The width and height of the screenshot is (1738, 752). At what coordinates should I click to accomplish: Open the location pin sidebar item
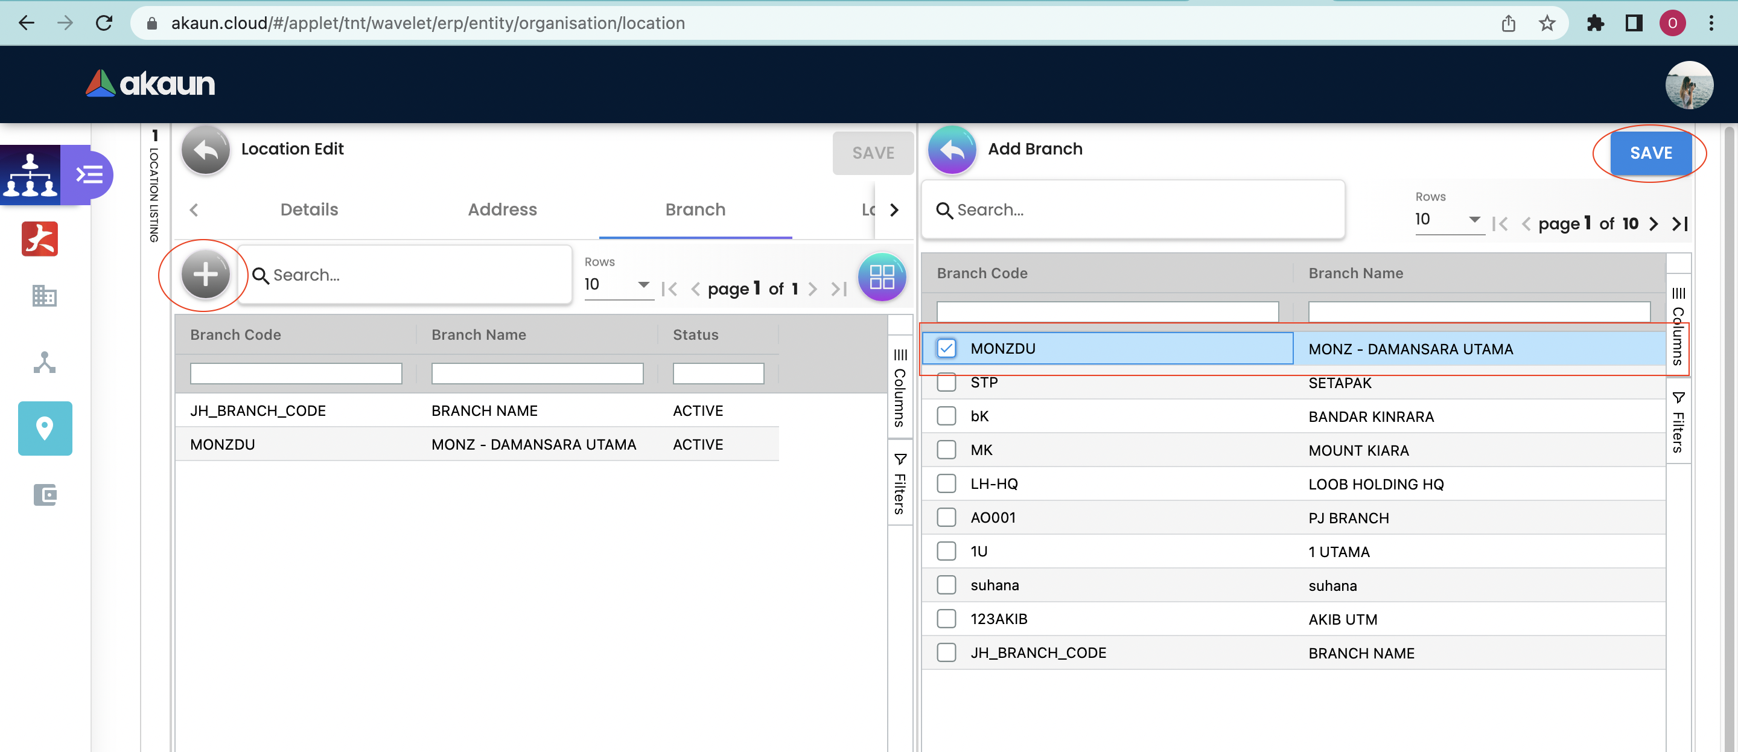45,428
